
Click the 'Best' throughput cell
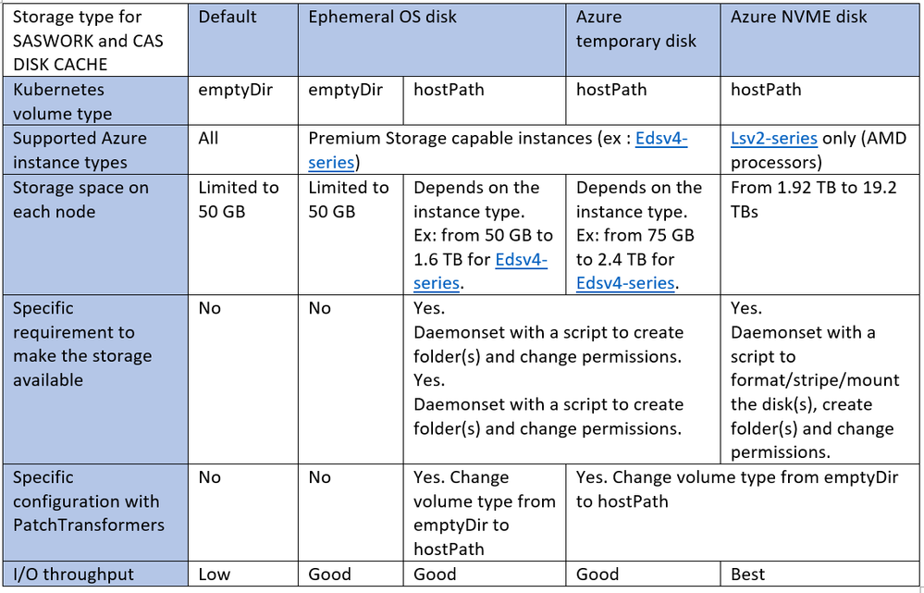pos(747,574)
